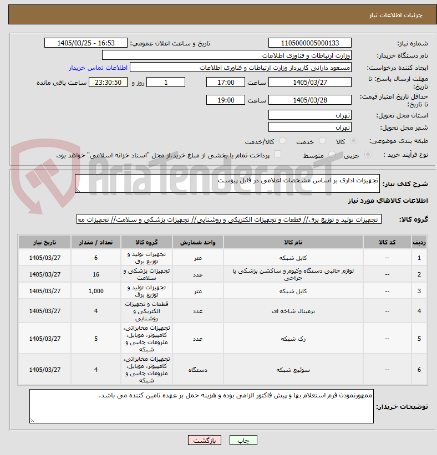Click the delivery province تهران field
Image resolution: width=437 pixels, height=455 pixels.
(310, 115)
